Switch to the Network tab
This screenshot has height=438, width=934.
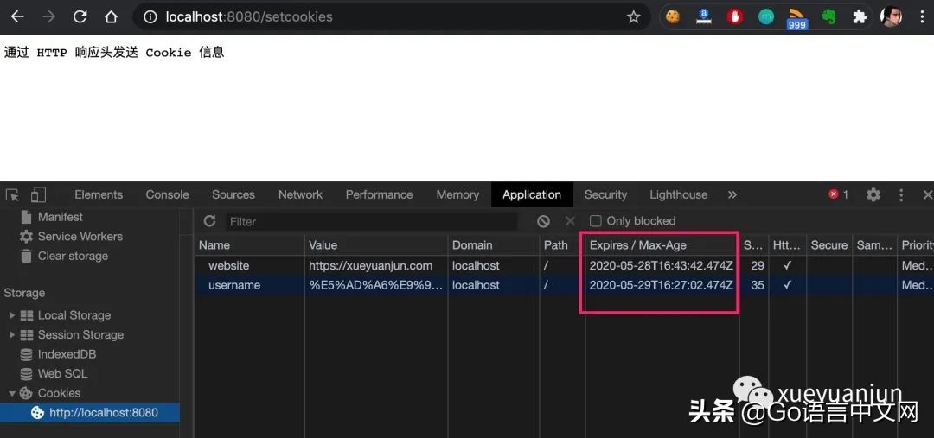pos(300,194)
